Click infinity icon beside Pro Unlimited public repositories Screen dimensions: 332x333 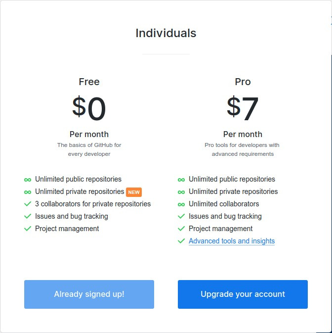[181, 180]
